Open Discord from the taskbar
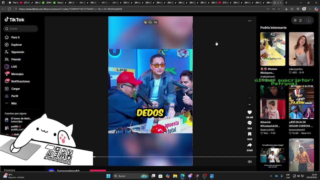This screenshot has width=320, height=180. pyautogui.click(x=190, y=176)
